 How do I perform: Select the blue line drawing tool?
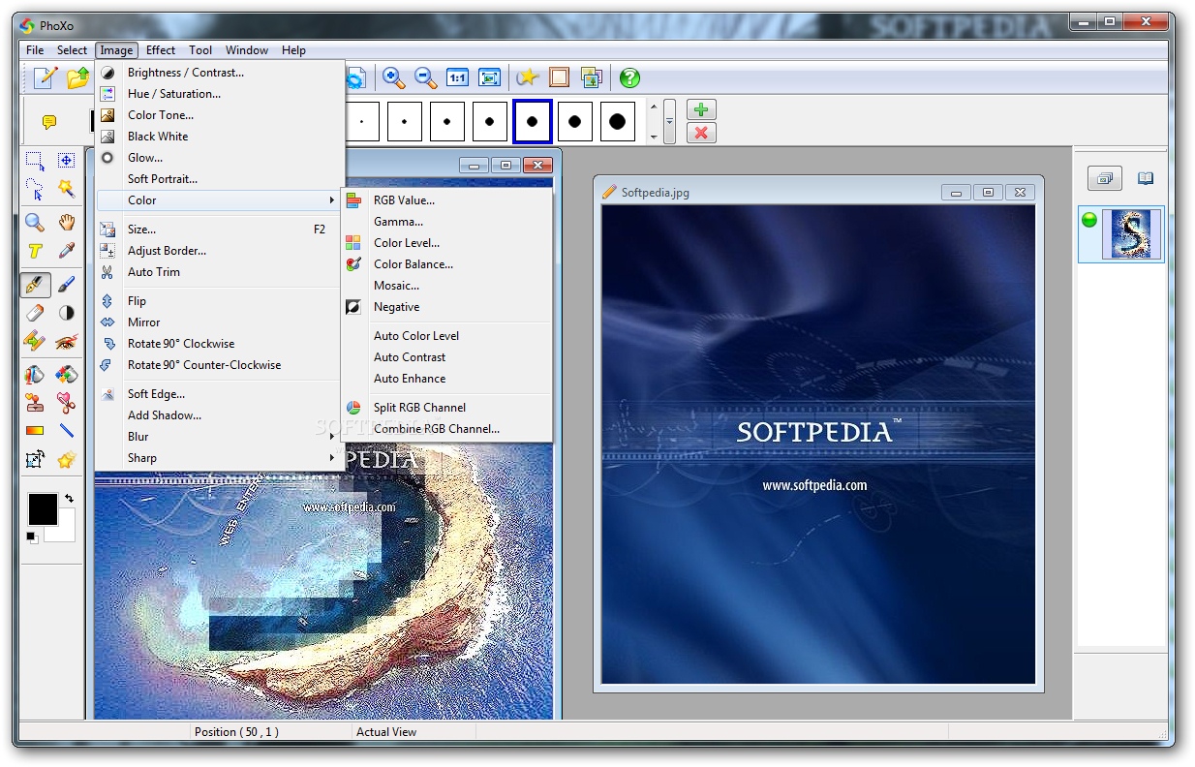(66, 431)
